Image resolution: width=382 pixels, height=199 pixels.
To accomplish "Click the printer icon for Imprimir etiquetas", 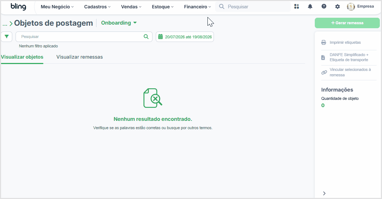I will [x=323, y=42].
